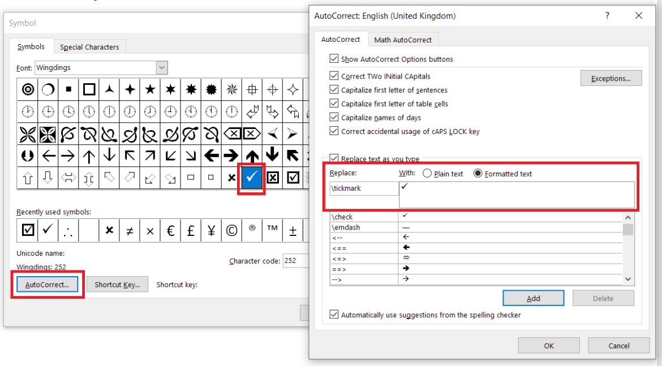662x366 pixels.
Task: Click scroll-up arrow of the replacement list
Action: coord(628,217)
